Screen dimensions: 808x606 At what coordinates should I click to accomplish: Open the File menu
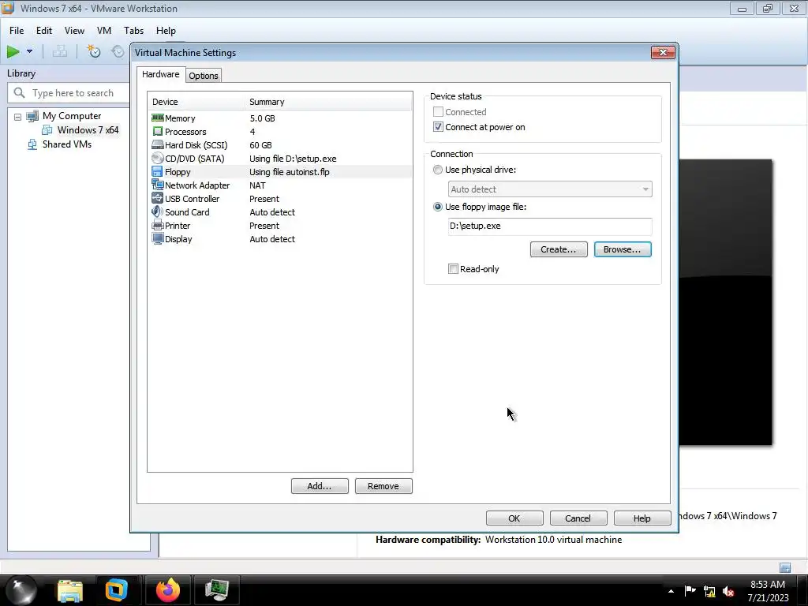pyautogui.click(x=17, y=31)
